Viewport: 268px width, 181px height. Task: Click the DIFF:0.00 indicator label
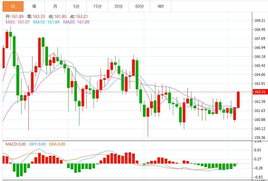(37, 144)
